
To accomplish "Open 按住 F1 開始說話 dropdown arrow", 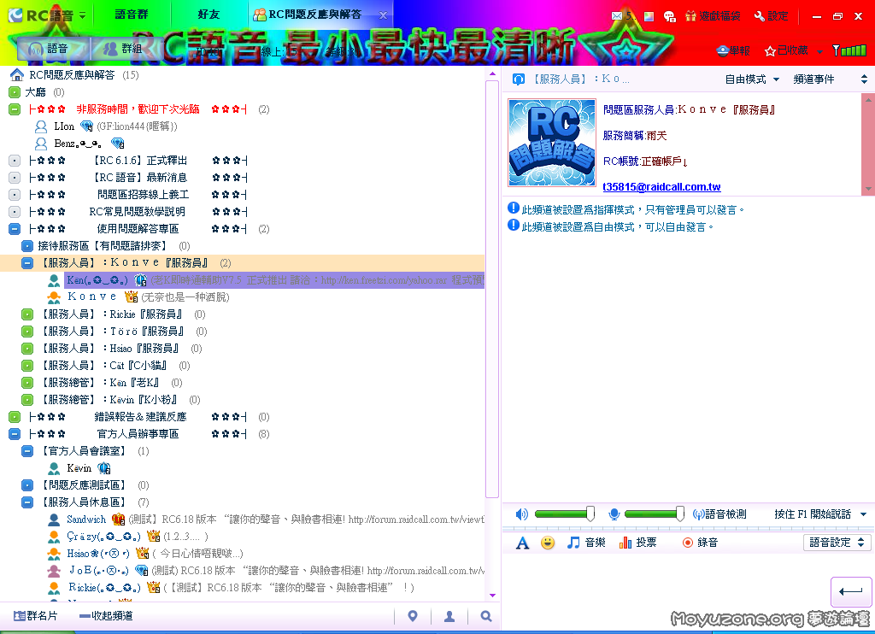I will coord(864,514).
